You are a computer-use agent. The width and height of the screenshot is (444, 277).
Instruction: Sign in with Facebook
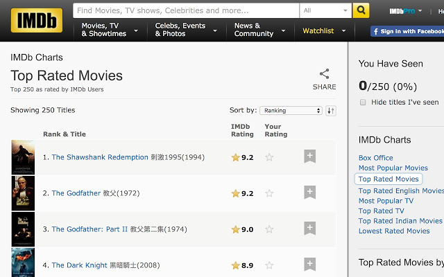coord(407,31)
